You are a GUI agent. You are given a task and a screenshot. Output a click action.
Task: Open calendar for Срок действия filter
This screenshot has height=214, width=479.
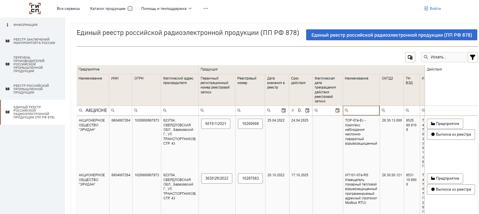pos(307,111)
